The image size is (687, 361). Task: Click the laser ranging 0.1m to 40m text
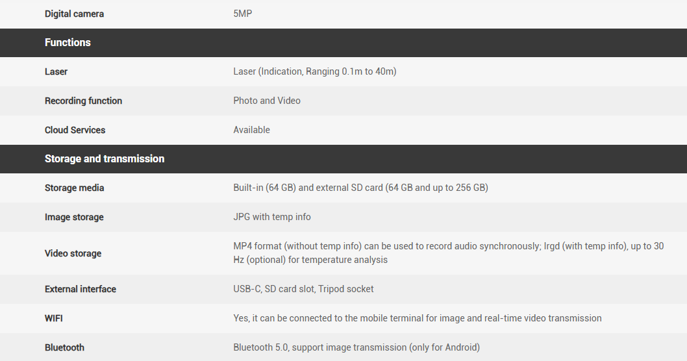tap(314, 72)
